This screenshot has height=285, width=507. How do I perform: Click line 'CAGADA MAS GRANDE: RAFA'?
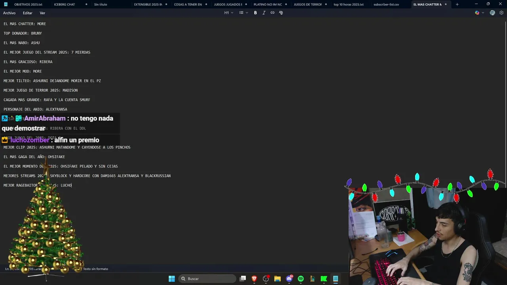[47, 100]
